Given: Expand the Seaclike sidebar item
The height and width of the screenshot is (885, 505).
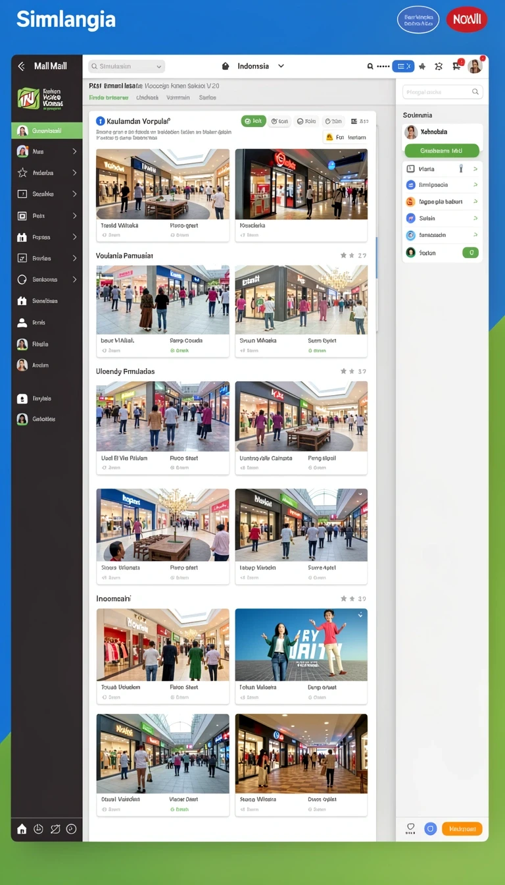Looking at the screenshot, I should [47, 194].
